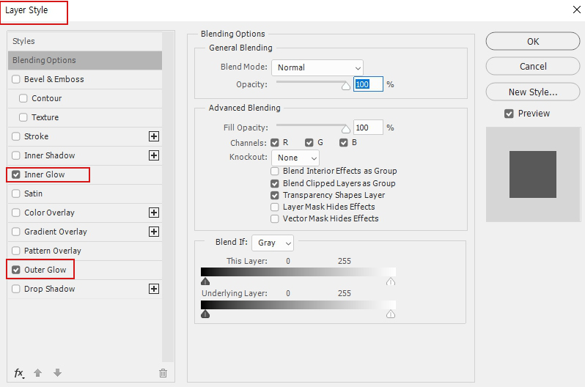Screen dimensions: 585x387
Task: Click the effects list vertical scrollbar
Action: click(169, 196)
